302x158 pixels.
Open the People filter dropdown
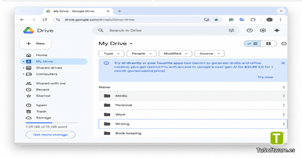point(141,53)
